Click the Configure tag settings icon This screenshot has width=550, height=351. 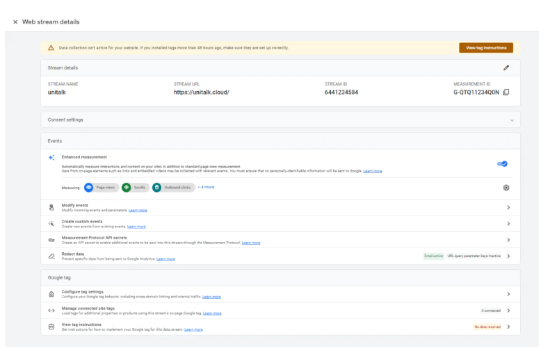51,294
